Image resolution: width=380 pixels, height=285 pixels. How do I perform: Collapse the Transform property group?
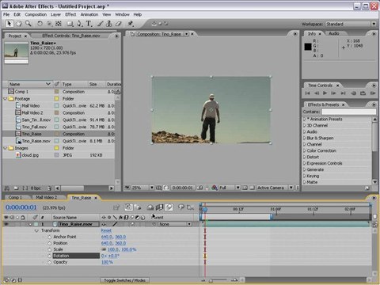pyautogui.click(x=36, y=230)
